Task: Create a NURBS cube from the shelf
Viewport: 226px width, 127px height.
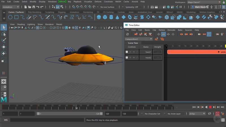Action: click(105, 17)
